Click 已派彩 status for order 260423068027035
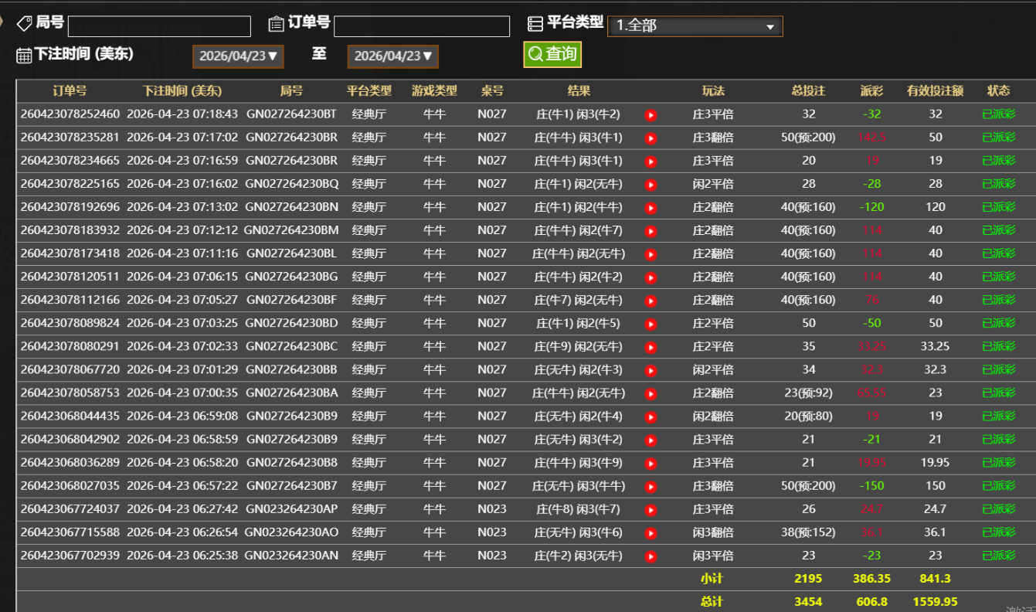This screenshot has height=612, width=1036. click(998, 486)
